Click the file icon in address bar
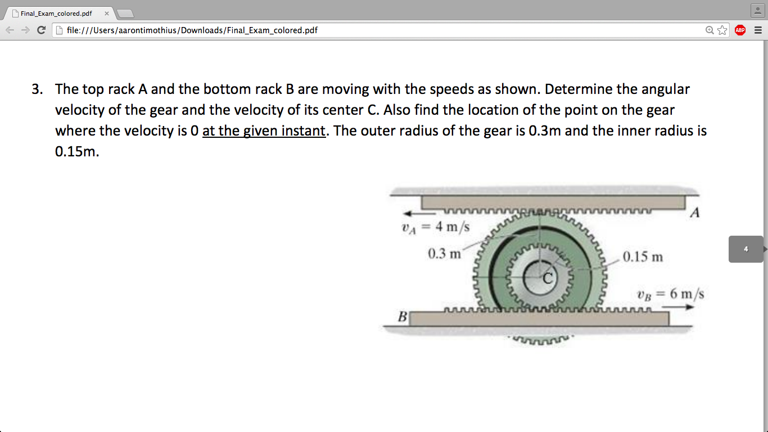The width and height of the screenshot is (768, 432). 60,30
